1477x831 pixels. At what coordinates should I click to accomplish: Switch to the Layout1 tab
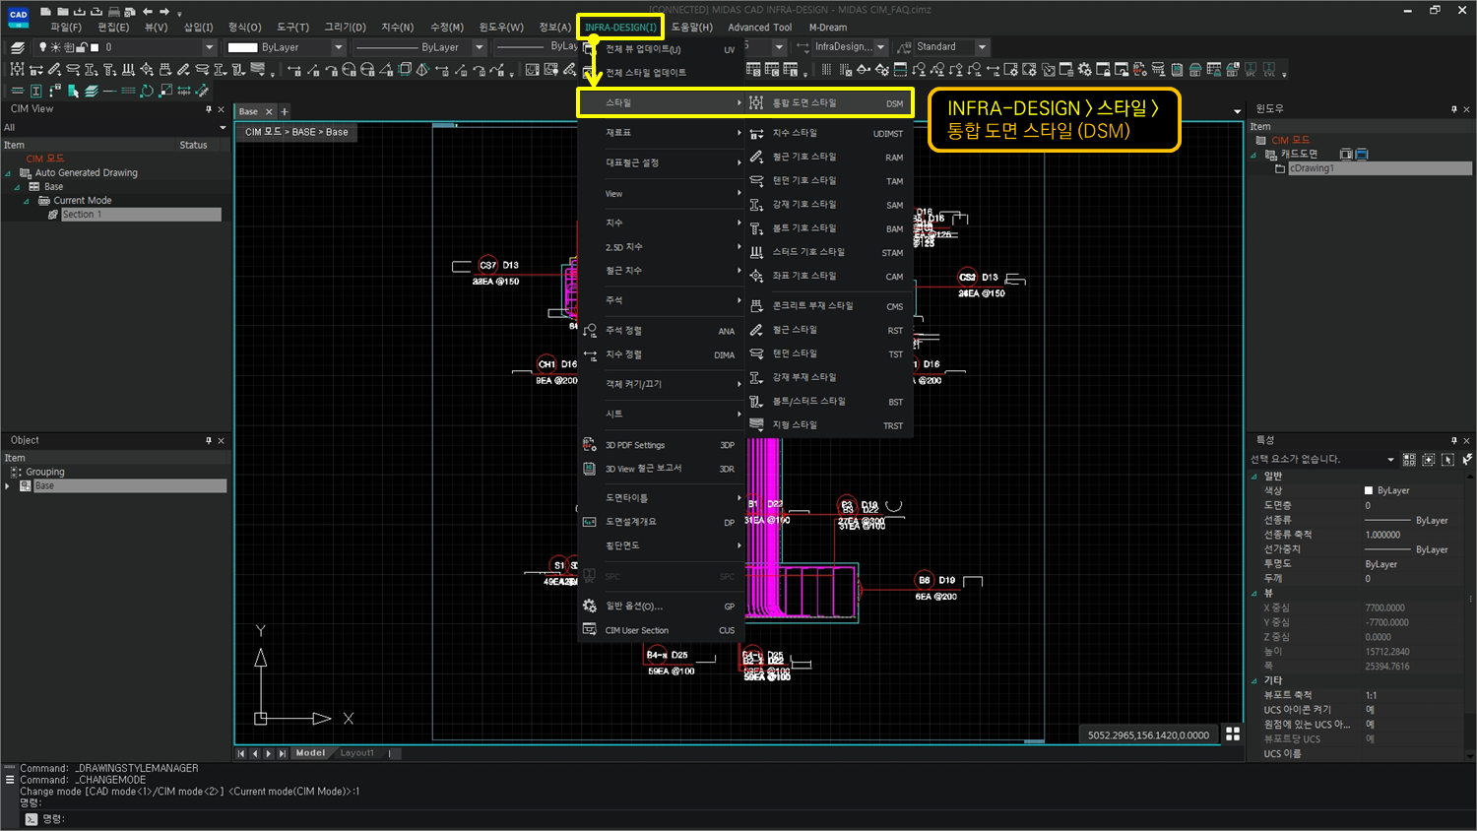(356, 753)
